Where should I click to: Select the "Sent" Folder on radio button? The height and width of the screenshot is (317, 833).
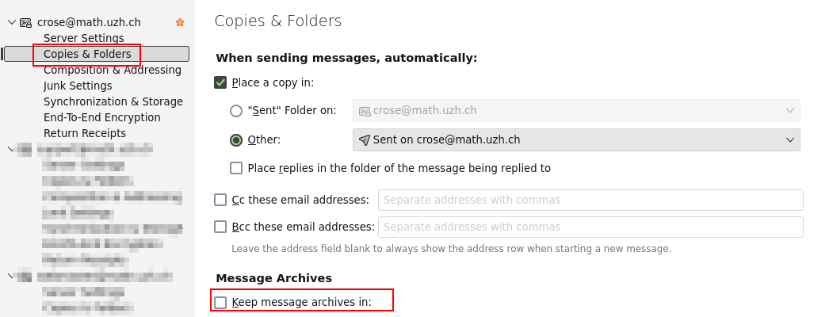[x=236, y=111]
